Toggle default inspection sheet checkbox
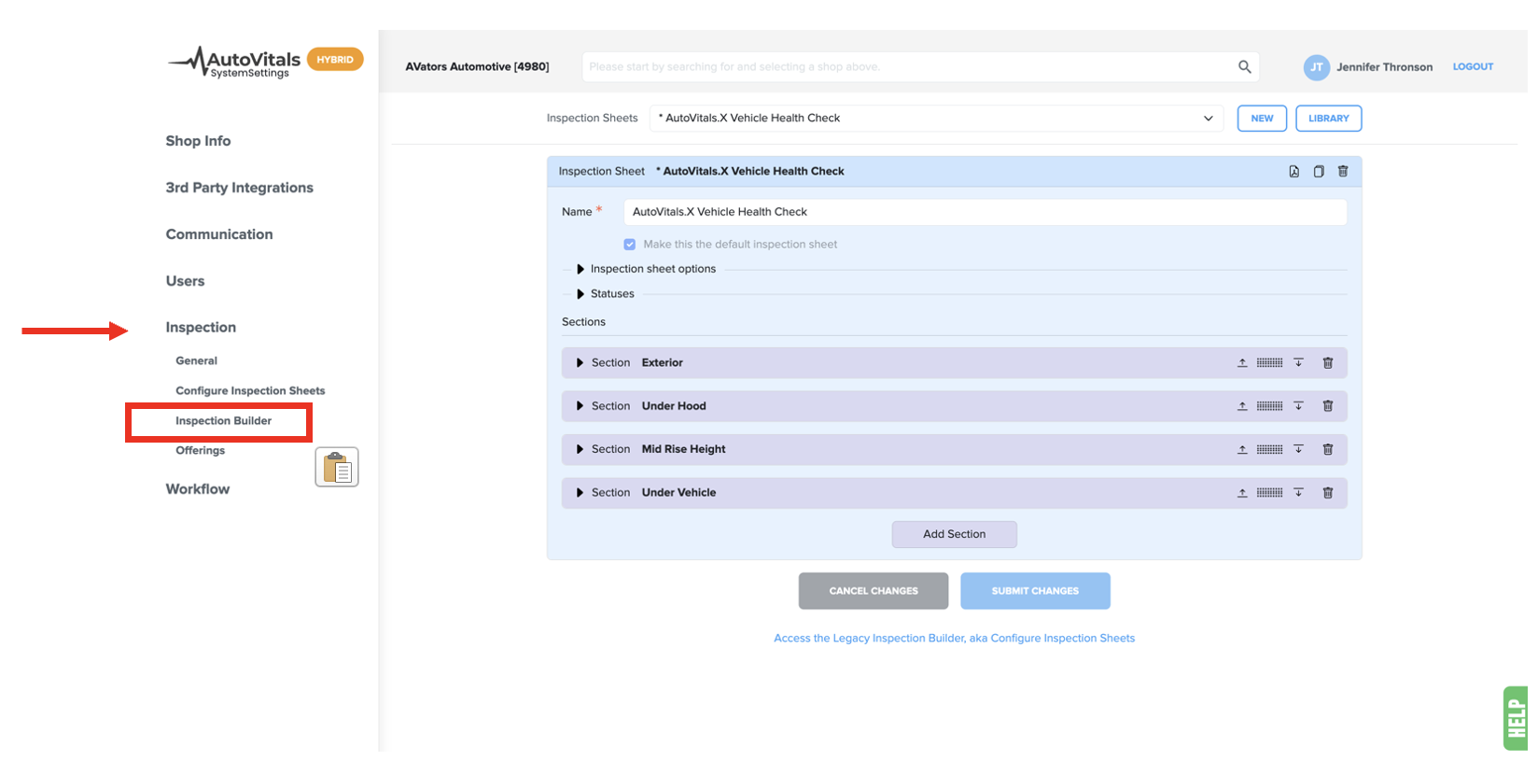This screenshot has width=1538, height=775. pyautogui.click(x=630, y=245)
